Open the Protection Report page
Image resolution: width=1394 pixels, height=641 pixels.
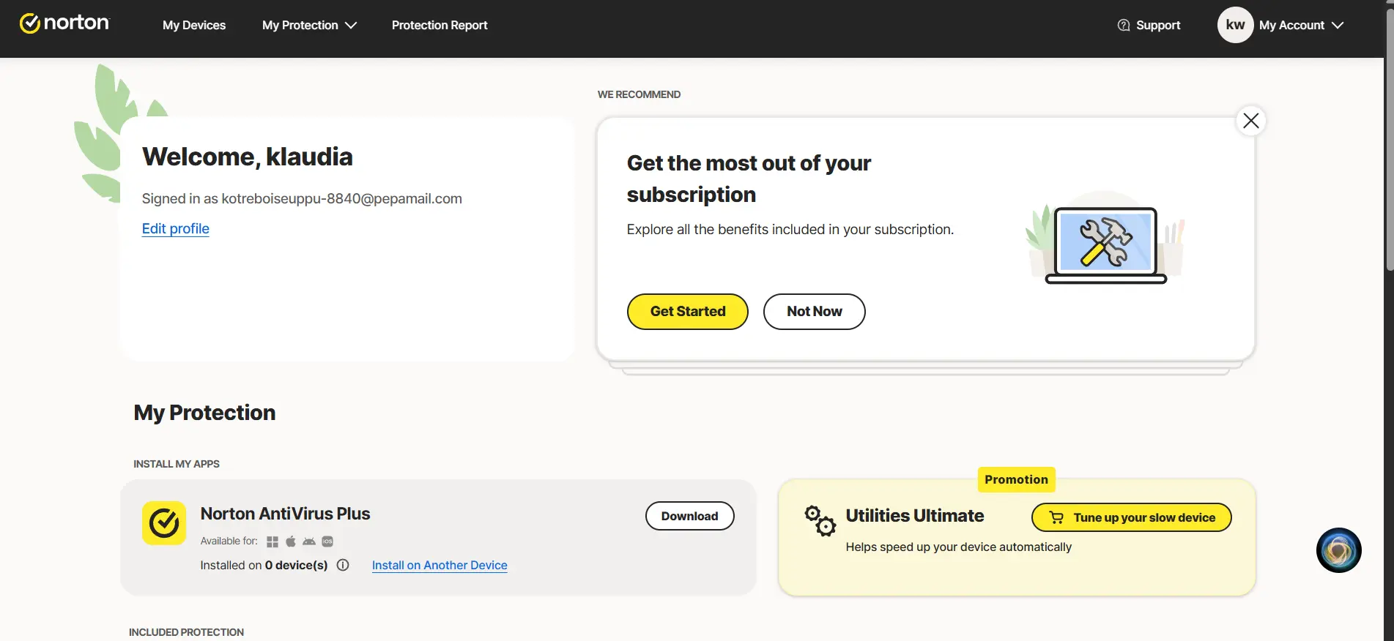pos(440,25)
